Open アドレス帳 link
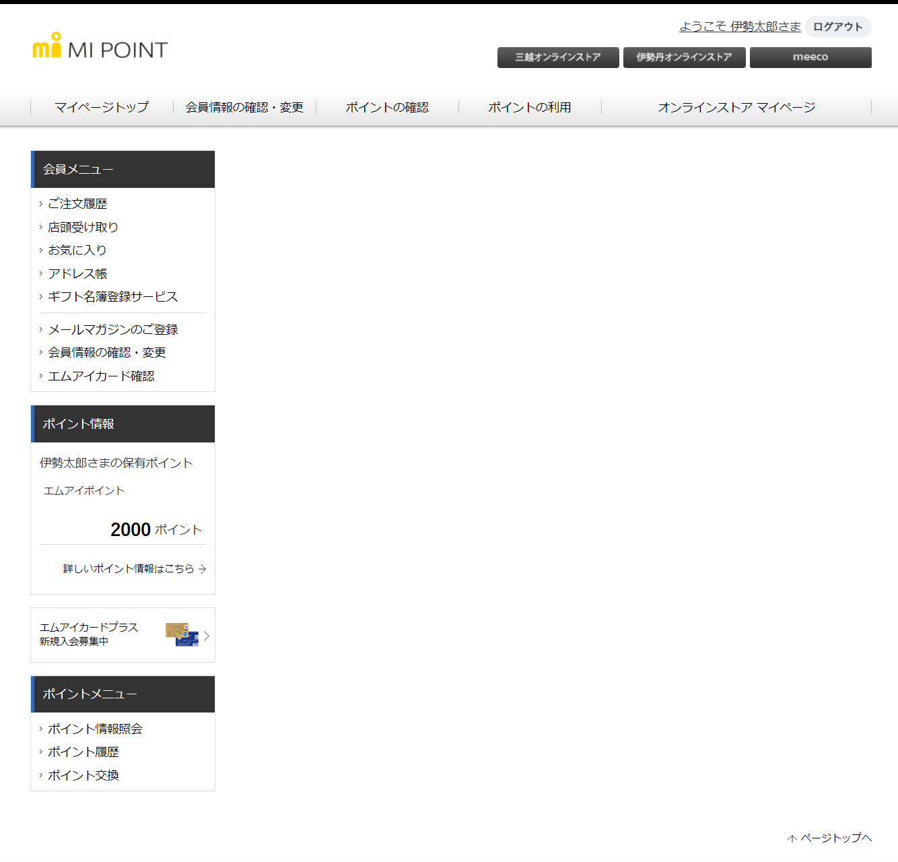Viewport: 898px width, 862px height. click(x=77, y=273)
